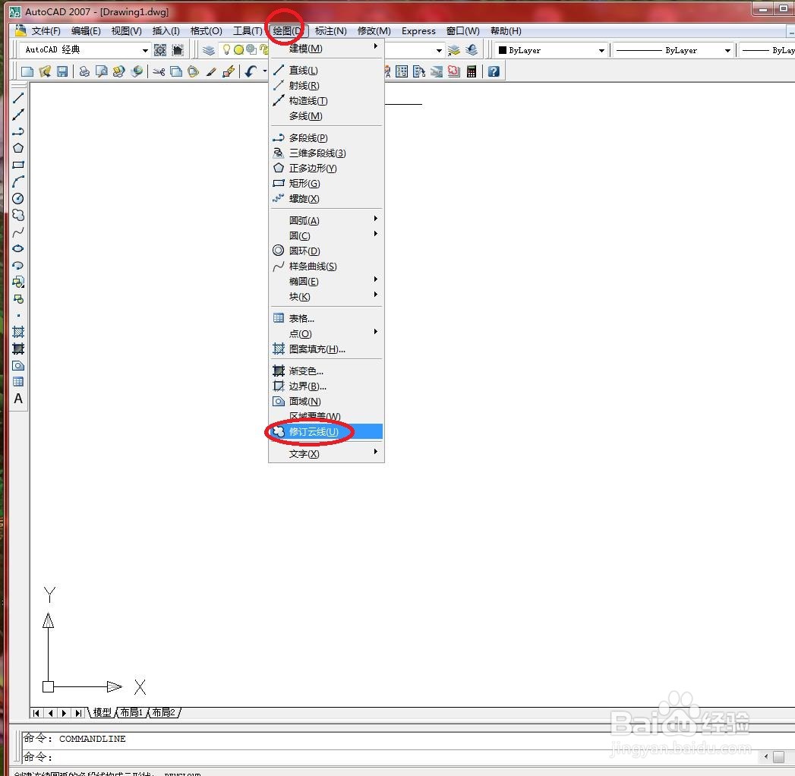Select the Hatch tool in left toolbar
Image resolution: width=795 pixels, height=776 pixels.
tap(18, 332)
